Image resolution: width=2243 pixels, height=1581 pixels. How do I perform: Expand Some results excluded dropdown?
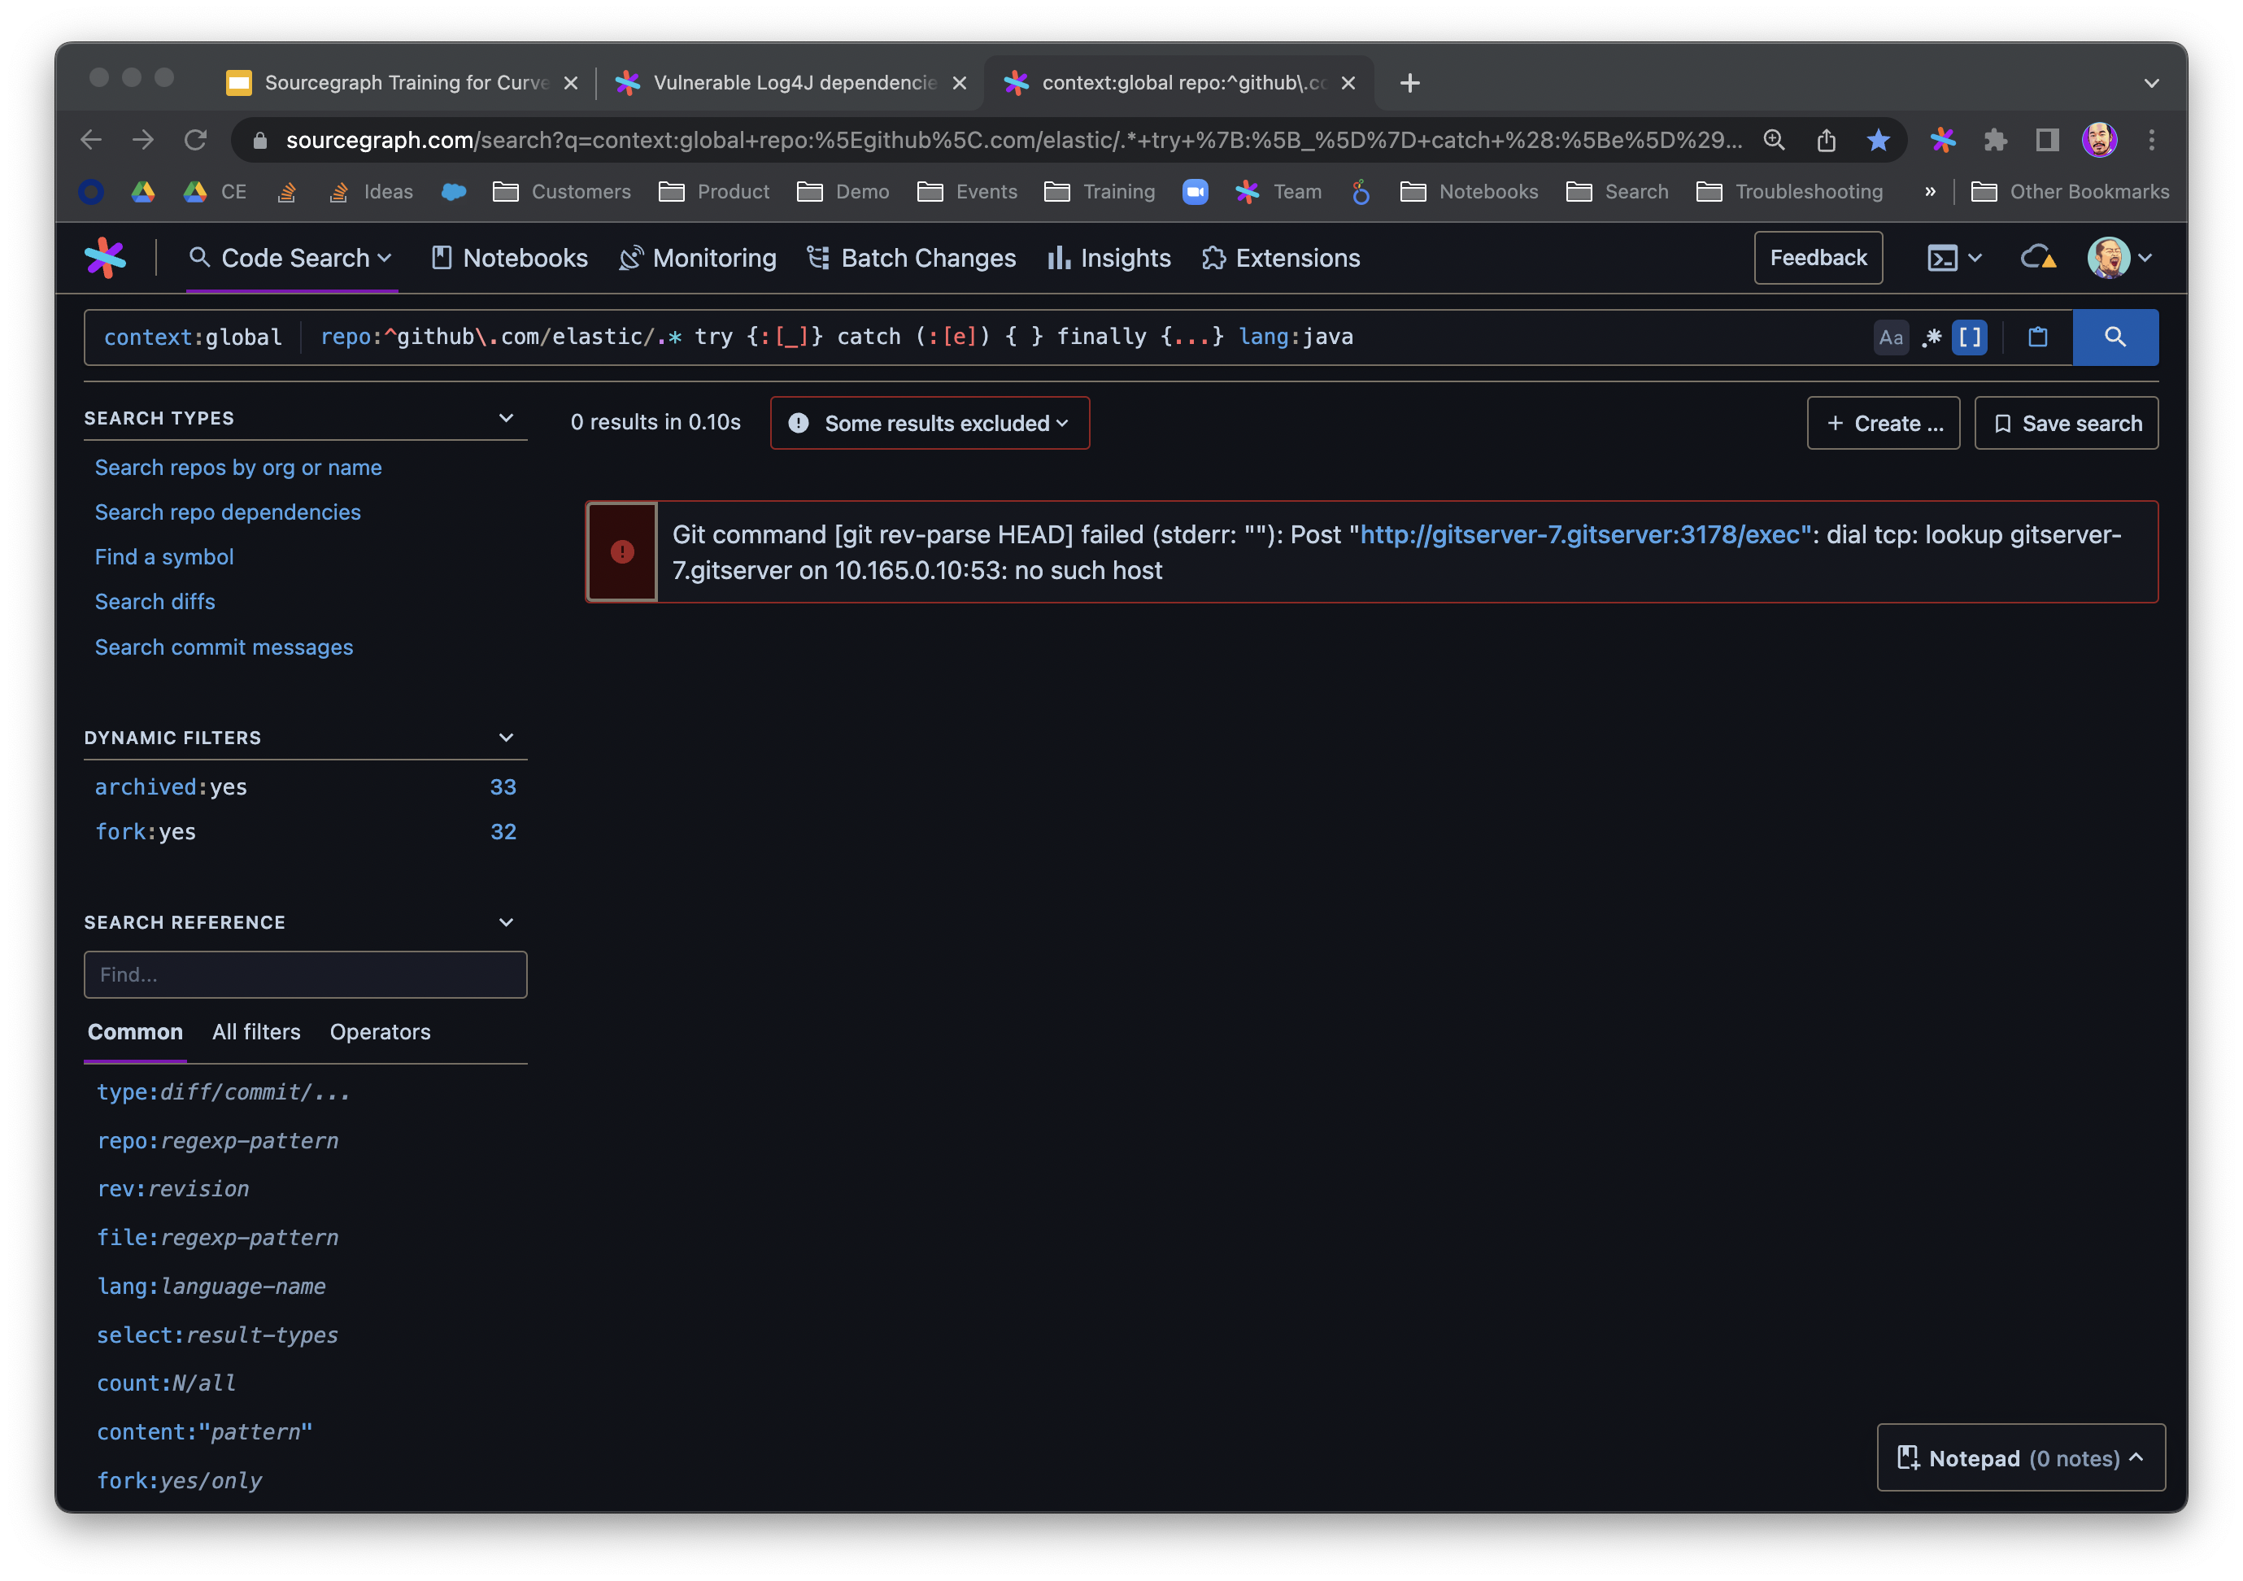point(929,423)
